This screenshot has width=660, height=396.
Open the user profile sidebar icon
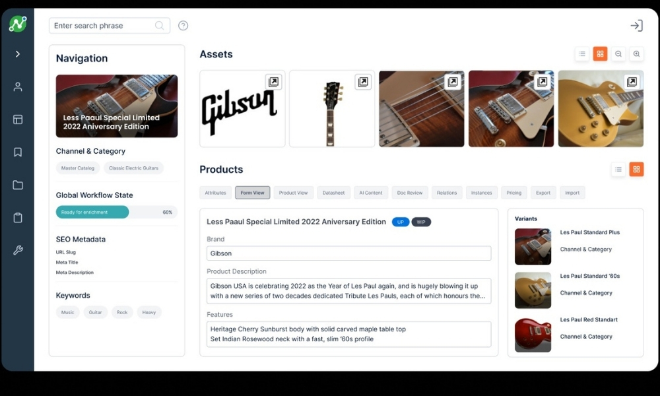(18, 86)
